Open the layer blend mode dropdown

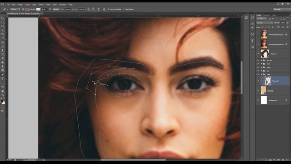coord(265,23)
